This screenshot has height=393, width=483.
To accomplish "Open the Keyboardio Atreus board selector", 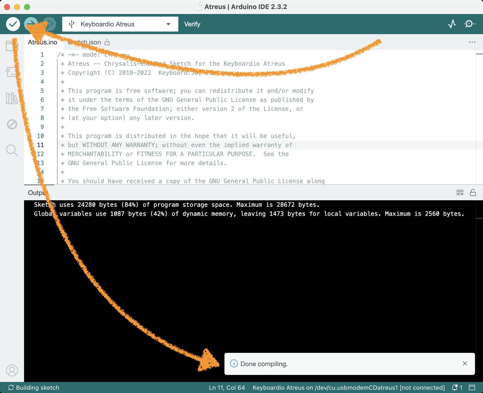I will pyautogui.click(x=120, y=24).
